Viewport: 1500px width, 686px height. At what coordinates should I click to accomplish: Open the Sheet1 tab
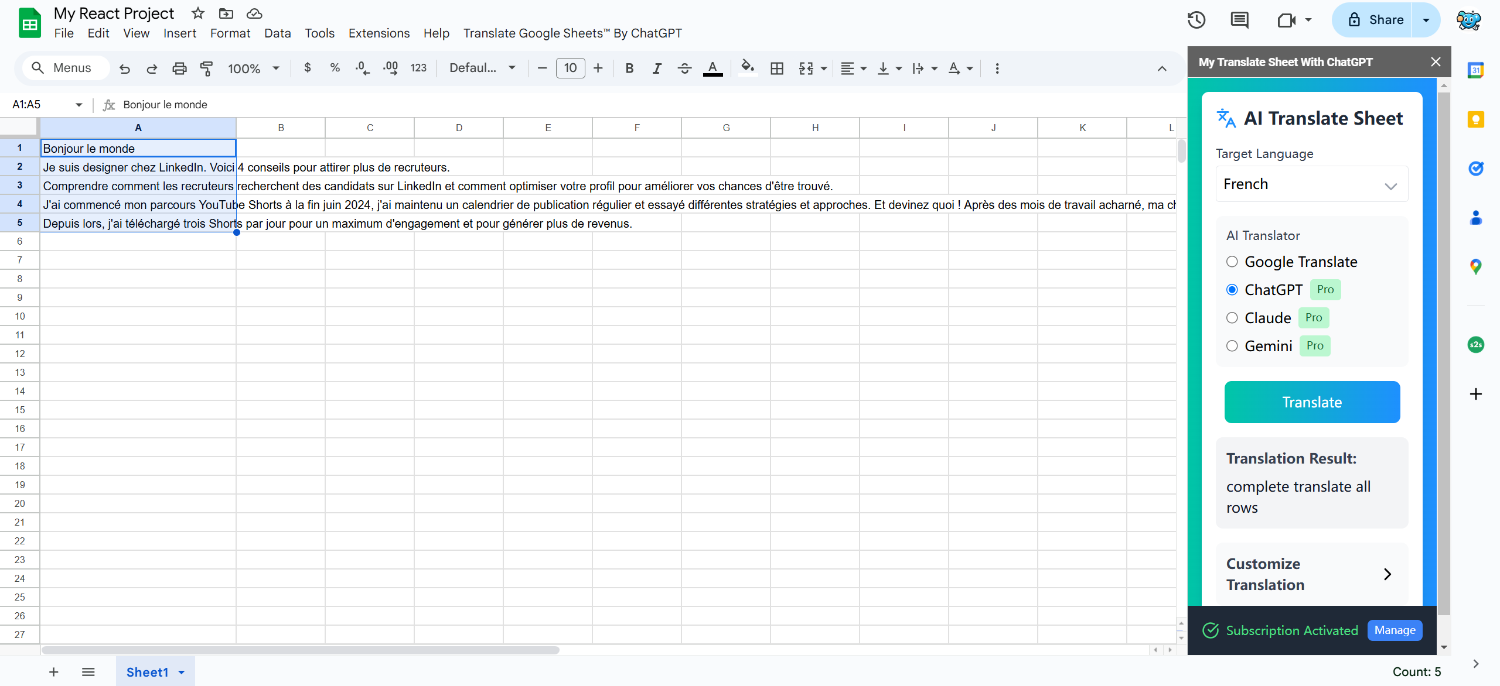click(148, 672)
